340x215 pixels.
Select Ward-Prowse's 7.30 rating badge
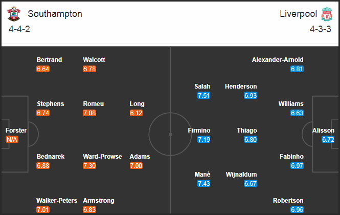pyautogui.click(x=89, y=166)
